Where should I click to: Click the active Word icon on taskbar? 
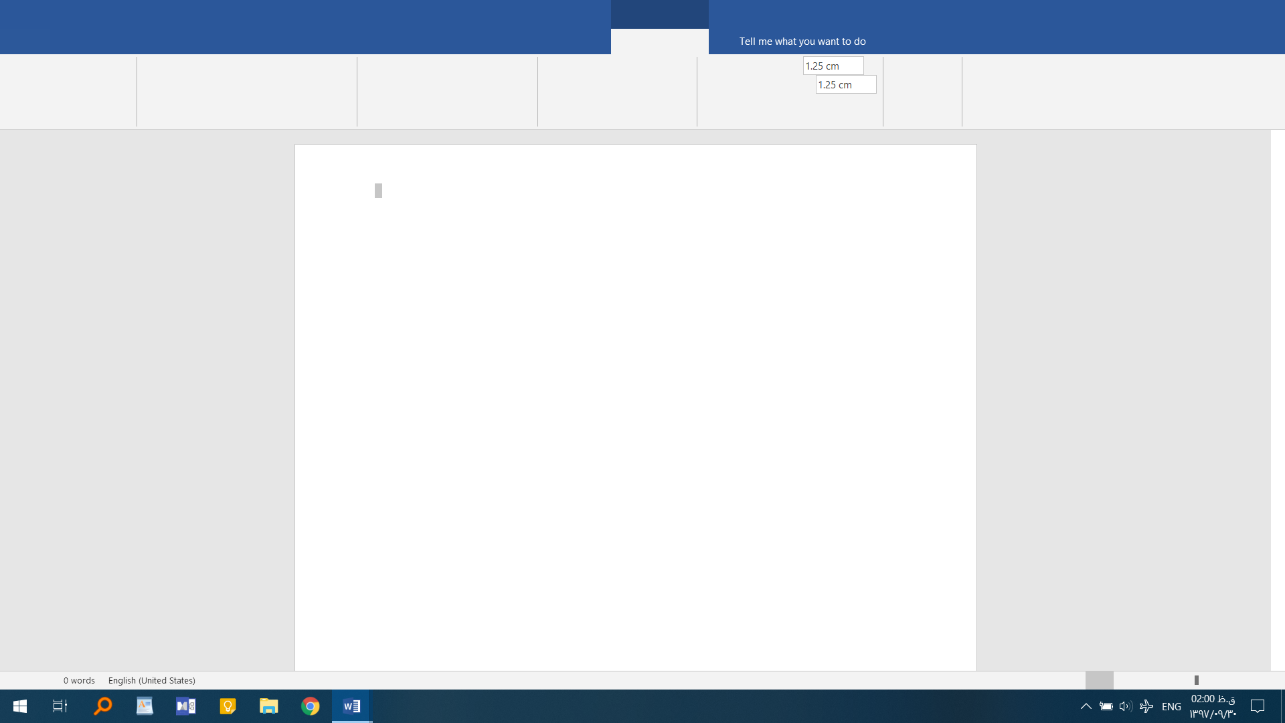click(352, 706)
